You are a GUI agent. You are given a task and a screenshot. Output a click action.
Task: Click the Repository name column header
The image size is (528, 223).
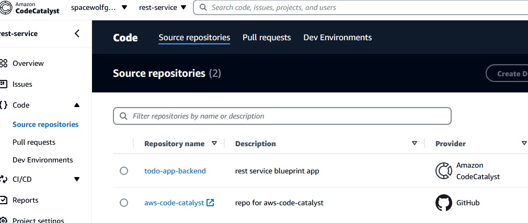click(175, 144)
